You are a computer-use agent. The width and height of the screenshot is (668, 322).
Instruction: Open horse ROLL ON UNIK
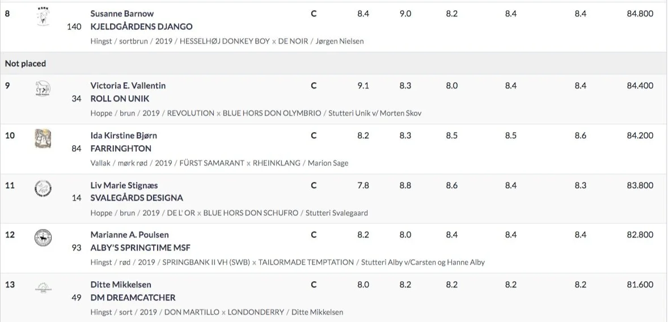pos(120,99)
